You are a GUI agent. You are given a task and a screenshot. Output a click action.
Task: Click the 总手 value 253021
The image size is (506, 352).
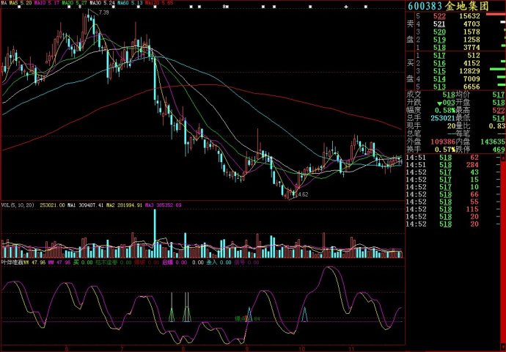pos(442,118)
